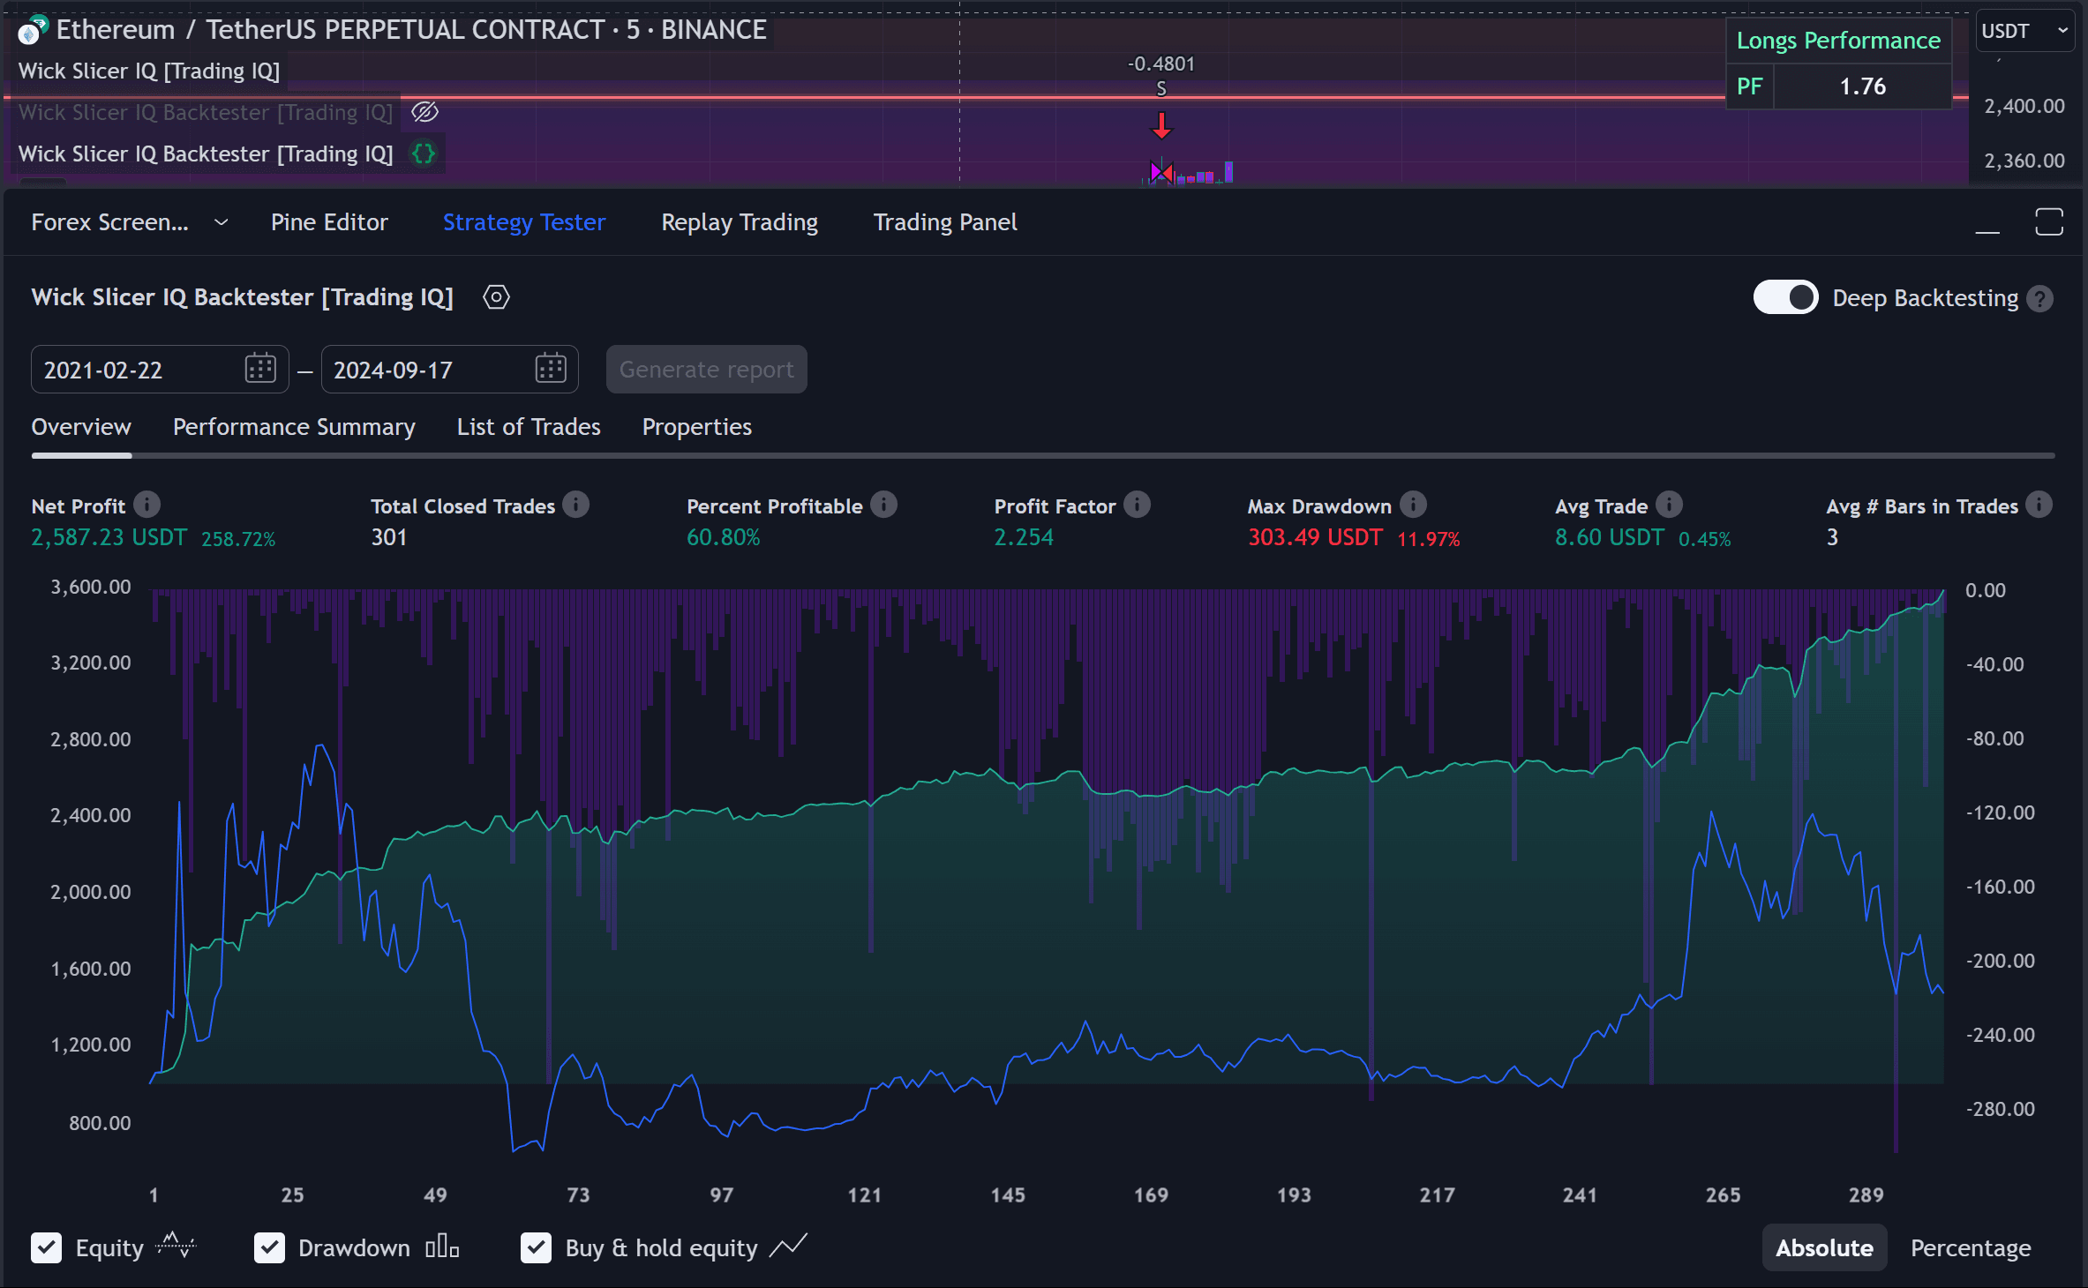Open the Replay Trading tab
2088x1288 pixels.
pyautogui.click(x=740, y=222)
